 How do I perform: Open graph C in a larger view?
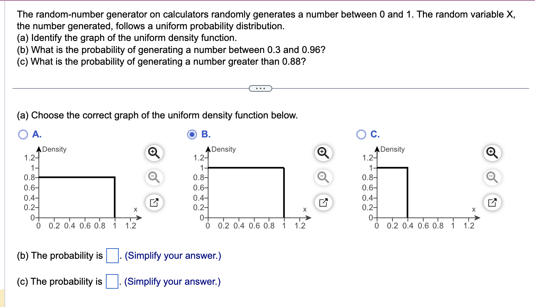pyautogui.click(x=492, y=202)
